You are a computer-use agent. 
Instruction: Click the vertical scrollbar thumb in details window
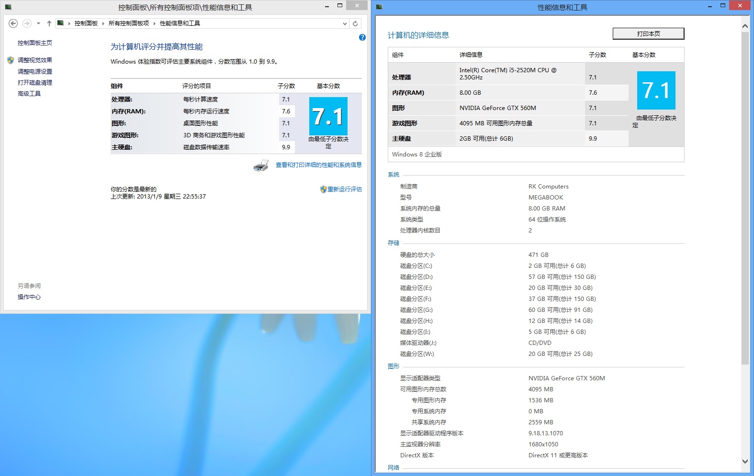tap(745, 198)
